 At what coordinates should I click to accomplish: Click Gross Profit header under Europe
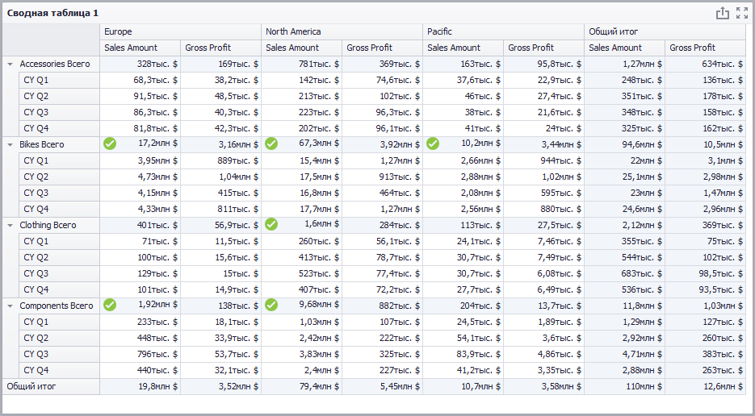pos(221,48)
